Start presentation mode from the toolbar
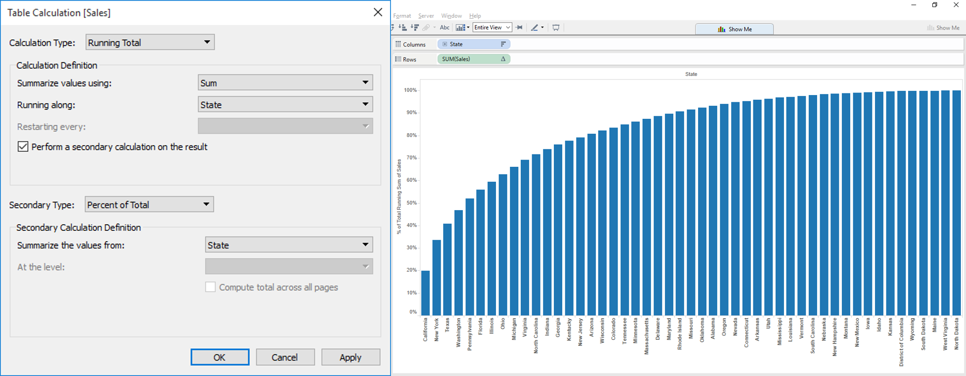 [556, 28]
